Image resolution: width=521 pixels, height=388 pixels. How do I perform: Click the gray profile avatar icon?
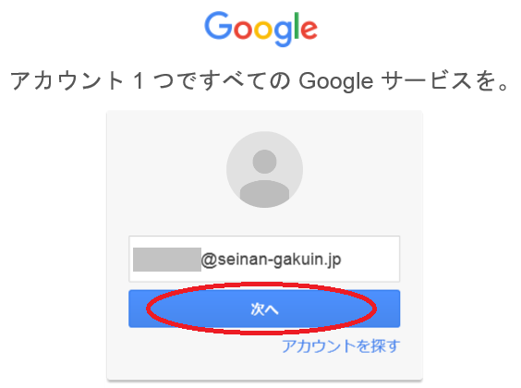(264, 169)
